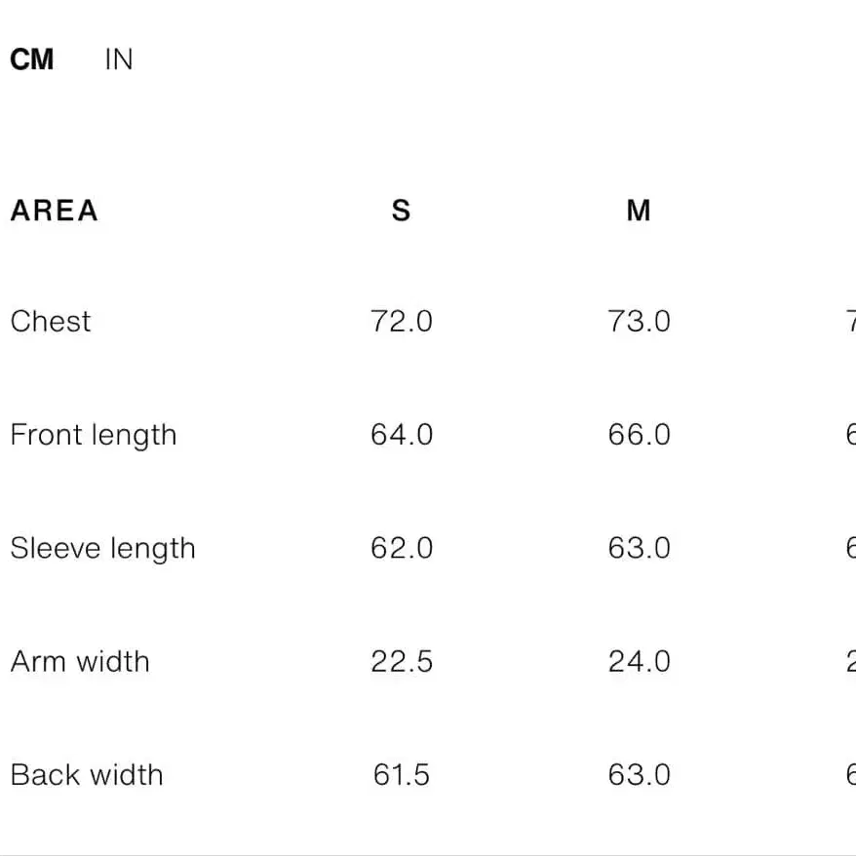This screenshot has width=856, height=856.
Task: Select the M size column header
Action: [x=639, y=211]
